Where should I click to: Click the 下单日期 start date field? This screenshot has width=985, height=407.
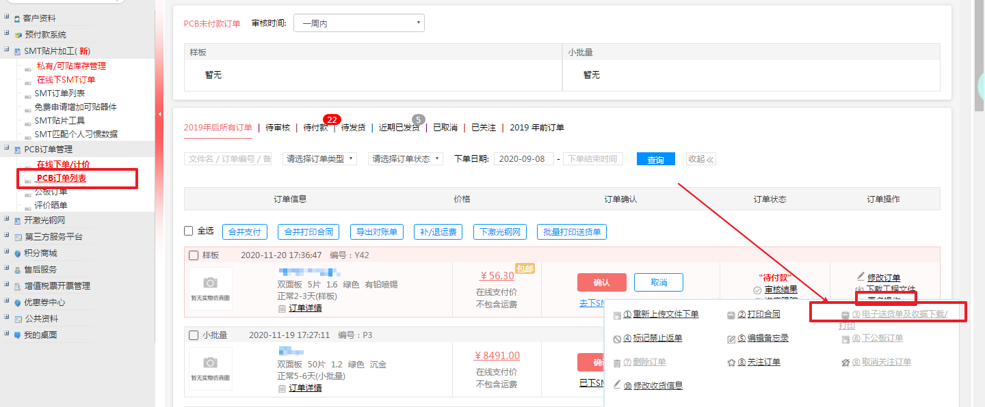click(523, 159)
